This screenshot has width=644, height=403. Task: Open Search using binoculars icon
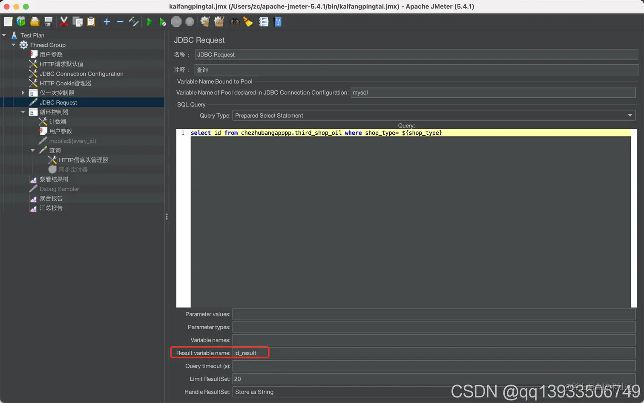pyautogui.click(x=235, y=22)
